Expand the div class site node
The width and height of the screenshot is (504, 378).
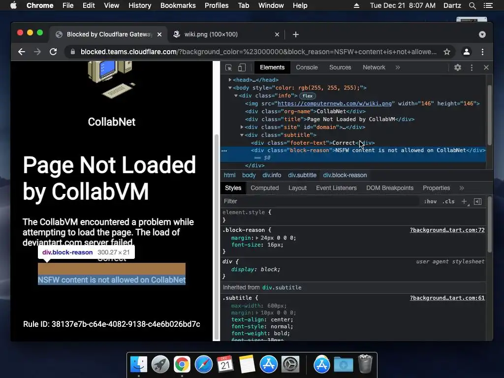click(242, 127)
